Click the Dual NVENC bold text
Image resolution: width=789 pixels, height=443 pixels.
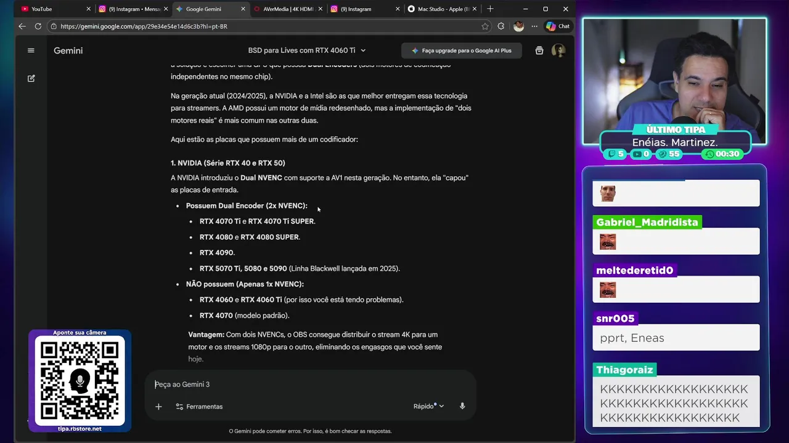click(261, 178)
